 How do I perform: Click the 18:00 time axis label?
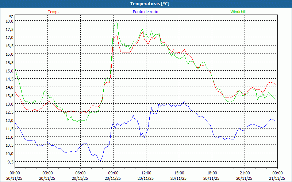coord(212,173)
